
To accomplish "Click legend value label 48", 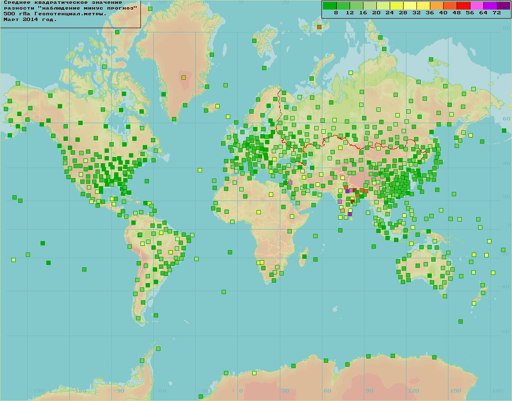I will (x=457, y=13).
